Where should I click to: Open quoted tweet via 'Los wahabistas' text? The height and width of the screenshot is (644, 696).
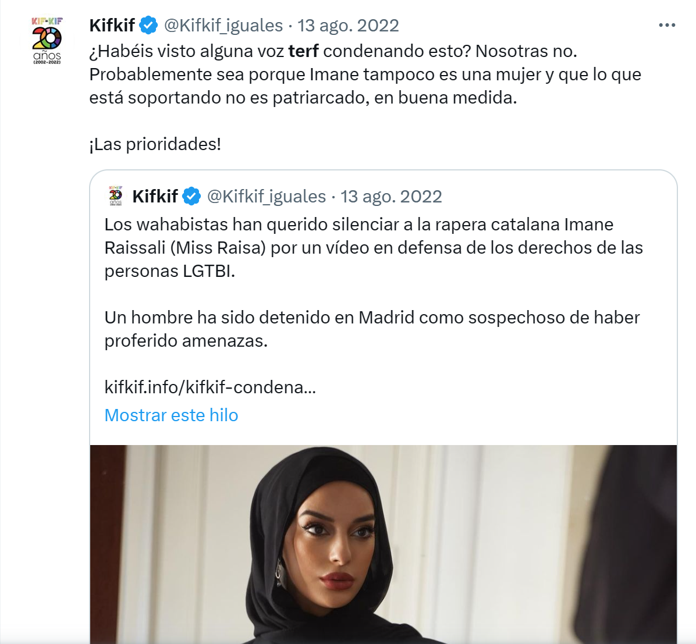click(x=373, y=247)
